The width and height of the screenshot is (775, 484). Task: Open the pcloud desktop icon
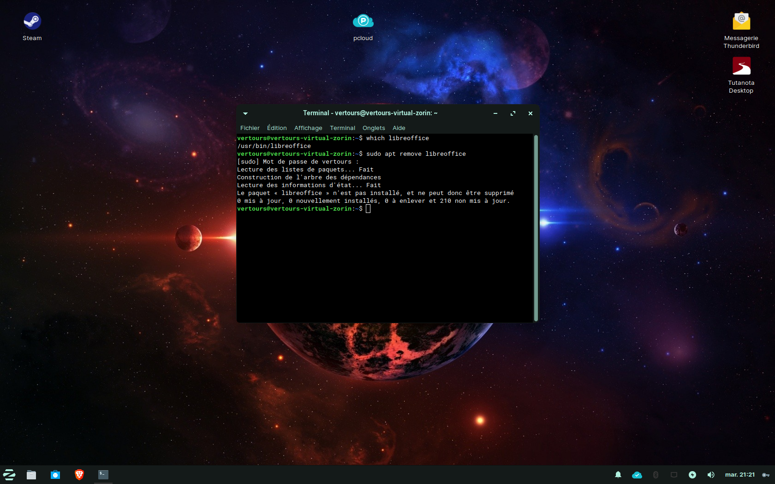[363, 22]
